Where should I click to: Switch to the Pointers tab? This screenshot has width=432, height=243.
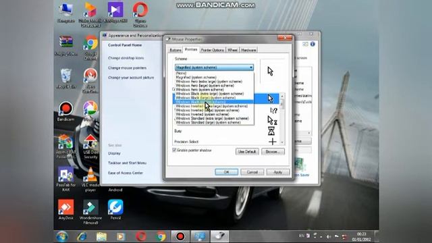coord(191,49)
